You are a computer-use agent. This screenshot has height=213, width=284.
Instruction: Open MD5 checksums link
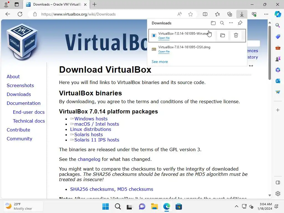[x=135, y=189]
